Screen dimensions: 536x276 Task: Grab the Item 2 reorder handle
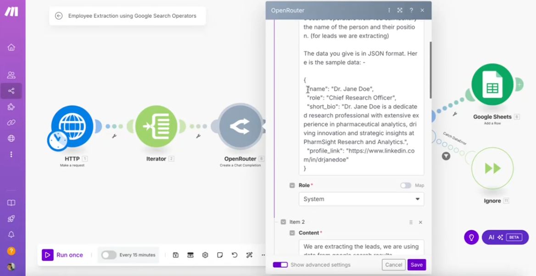coord(411,222)
